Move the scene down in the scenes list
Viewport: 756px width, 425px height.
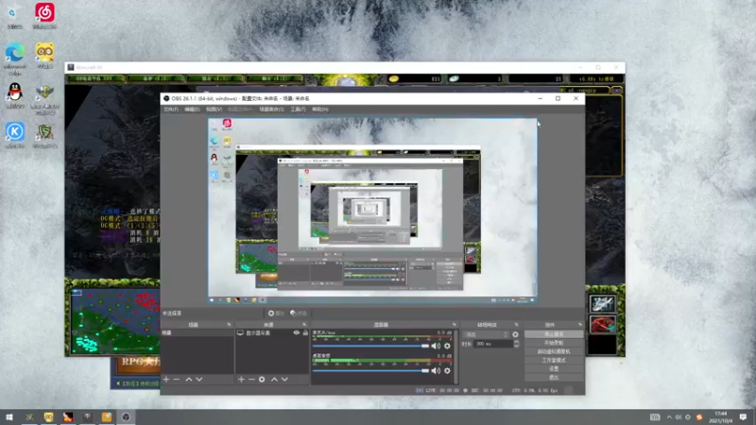click(199, 380)
